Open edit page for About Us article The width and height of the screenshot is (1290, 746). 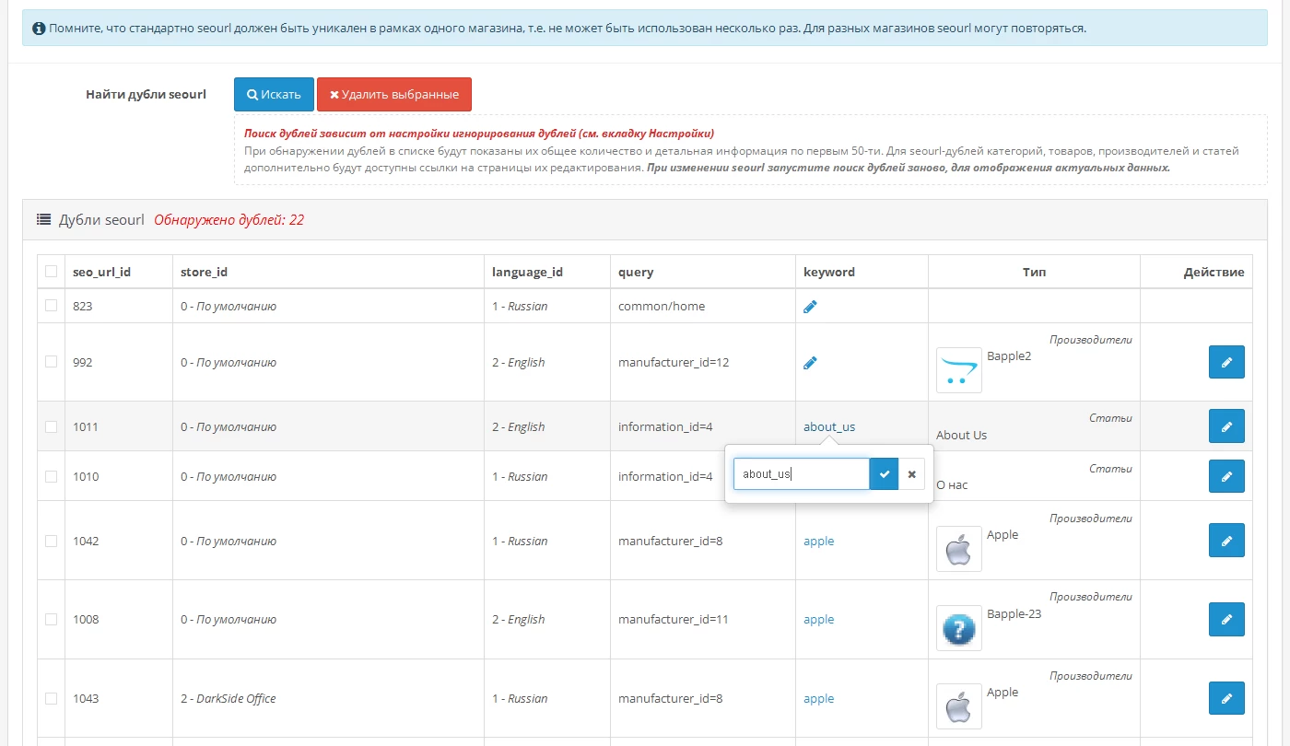[1225, 427]
